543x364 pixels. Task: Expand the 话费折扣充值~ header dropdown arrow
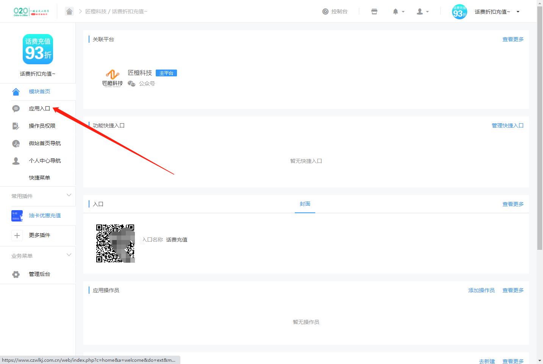(x=518, y=12)
